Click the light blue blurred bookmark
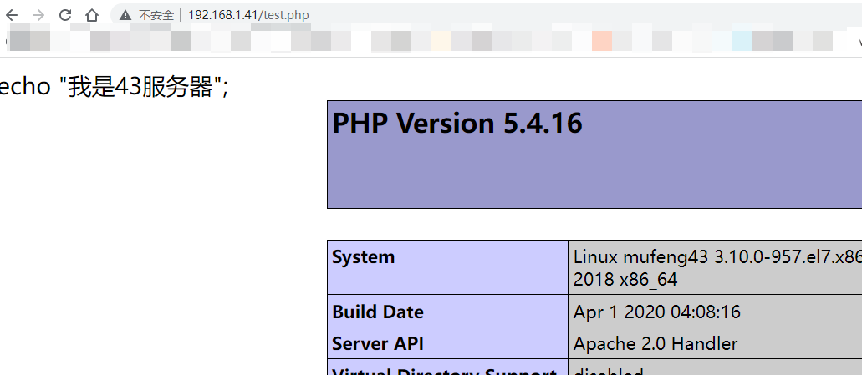862x375 pixels. pos(742,40)
